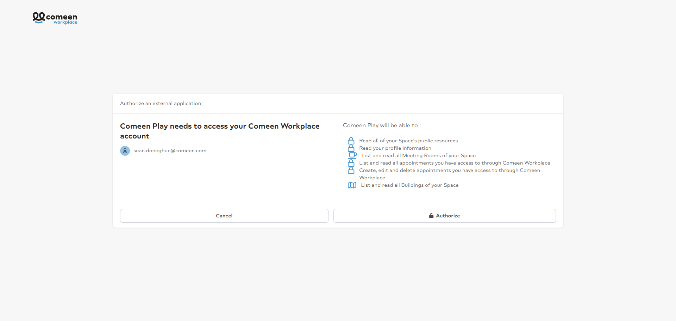Click the cup icon beside Meeting Rooms

pos(352,155)
